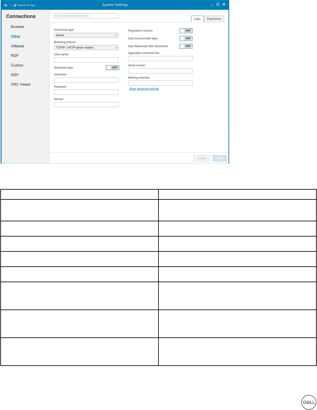This screenshot has height=410, width=317.
Task: Click the Application command line field
Action: tap(160, 58)
